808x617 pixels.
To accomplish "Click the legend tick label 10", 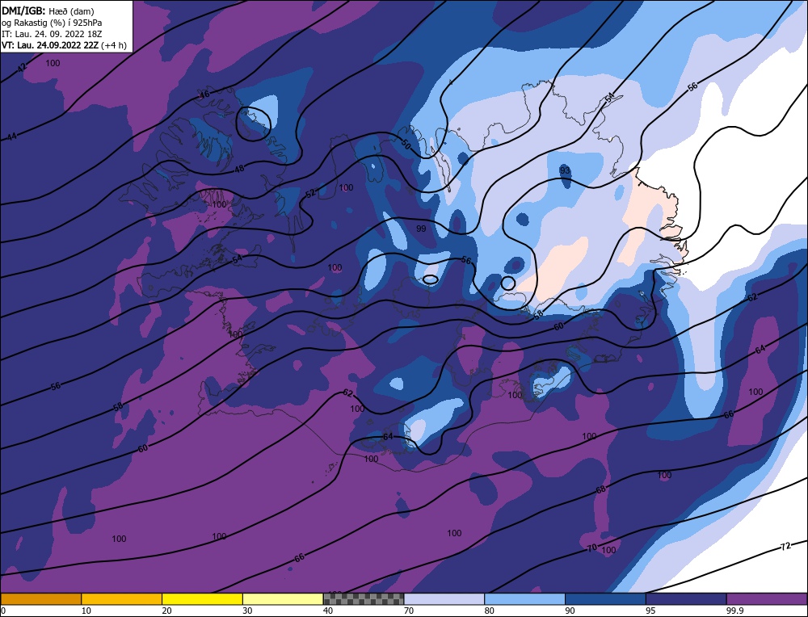I will pyautogui.click(x=86, y=611).
